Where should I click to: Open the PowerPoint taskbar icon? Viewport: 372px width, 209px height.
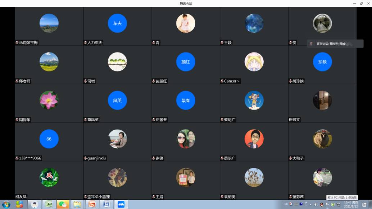point(92,204)
